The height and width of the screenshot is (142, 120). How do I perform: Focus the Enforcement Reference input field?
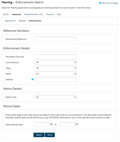(55, 39)
